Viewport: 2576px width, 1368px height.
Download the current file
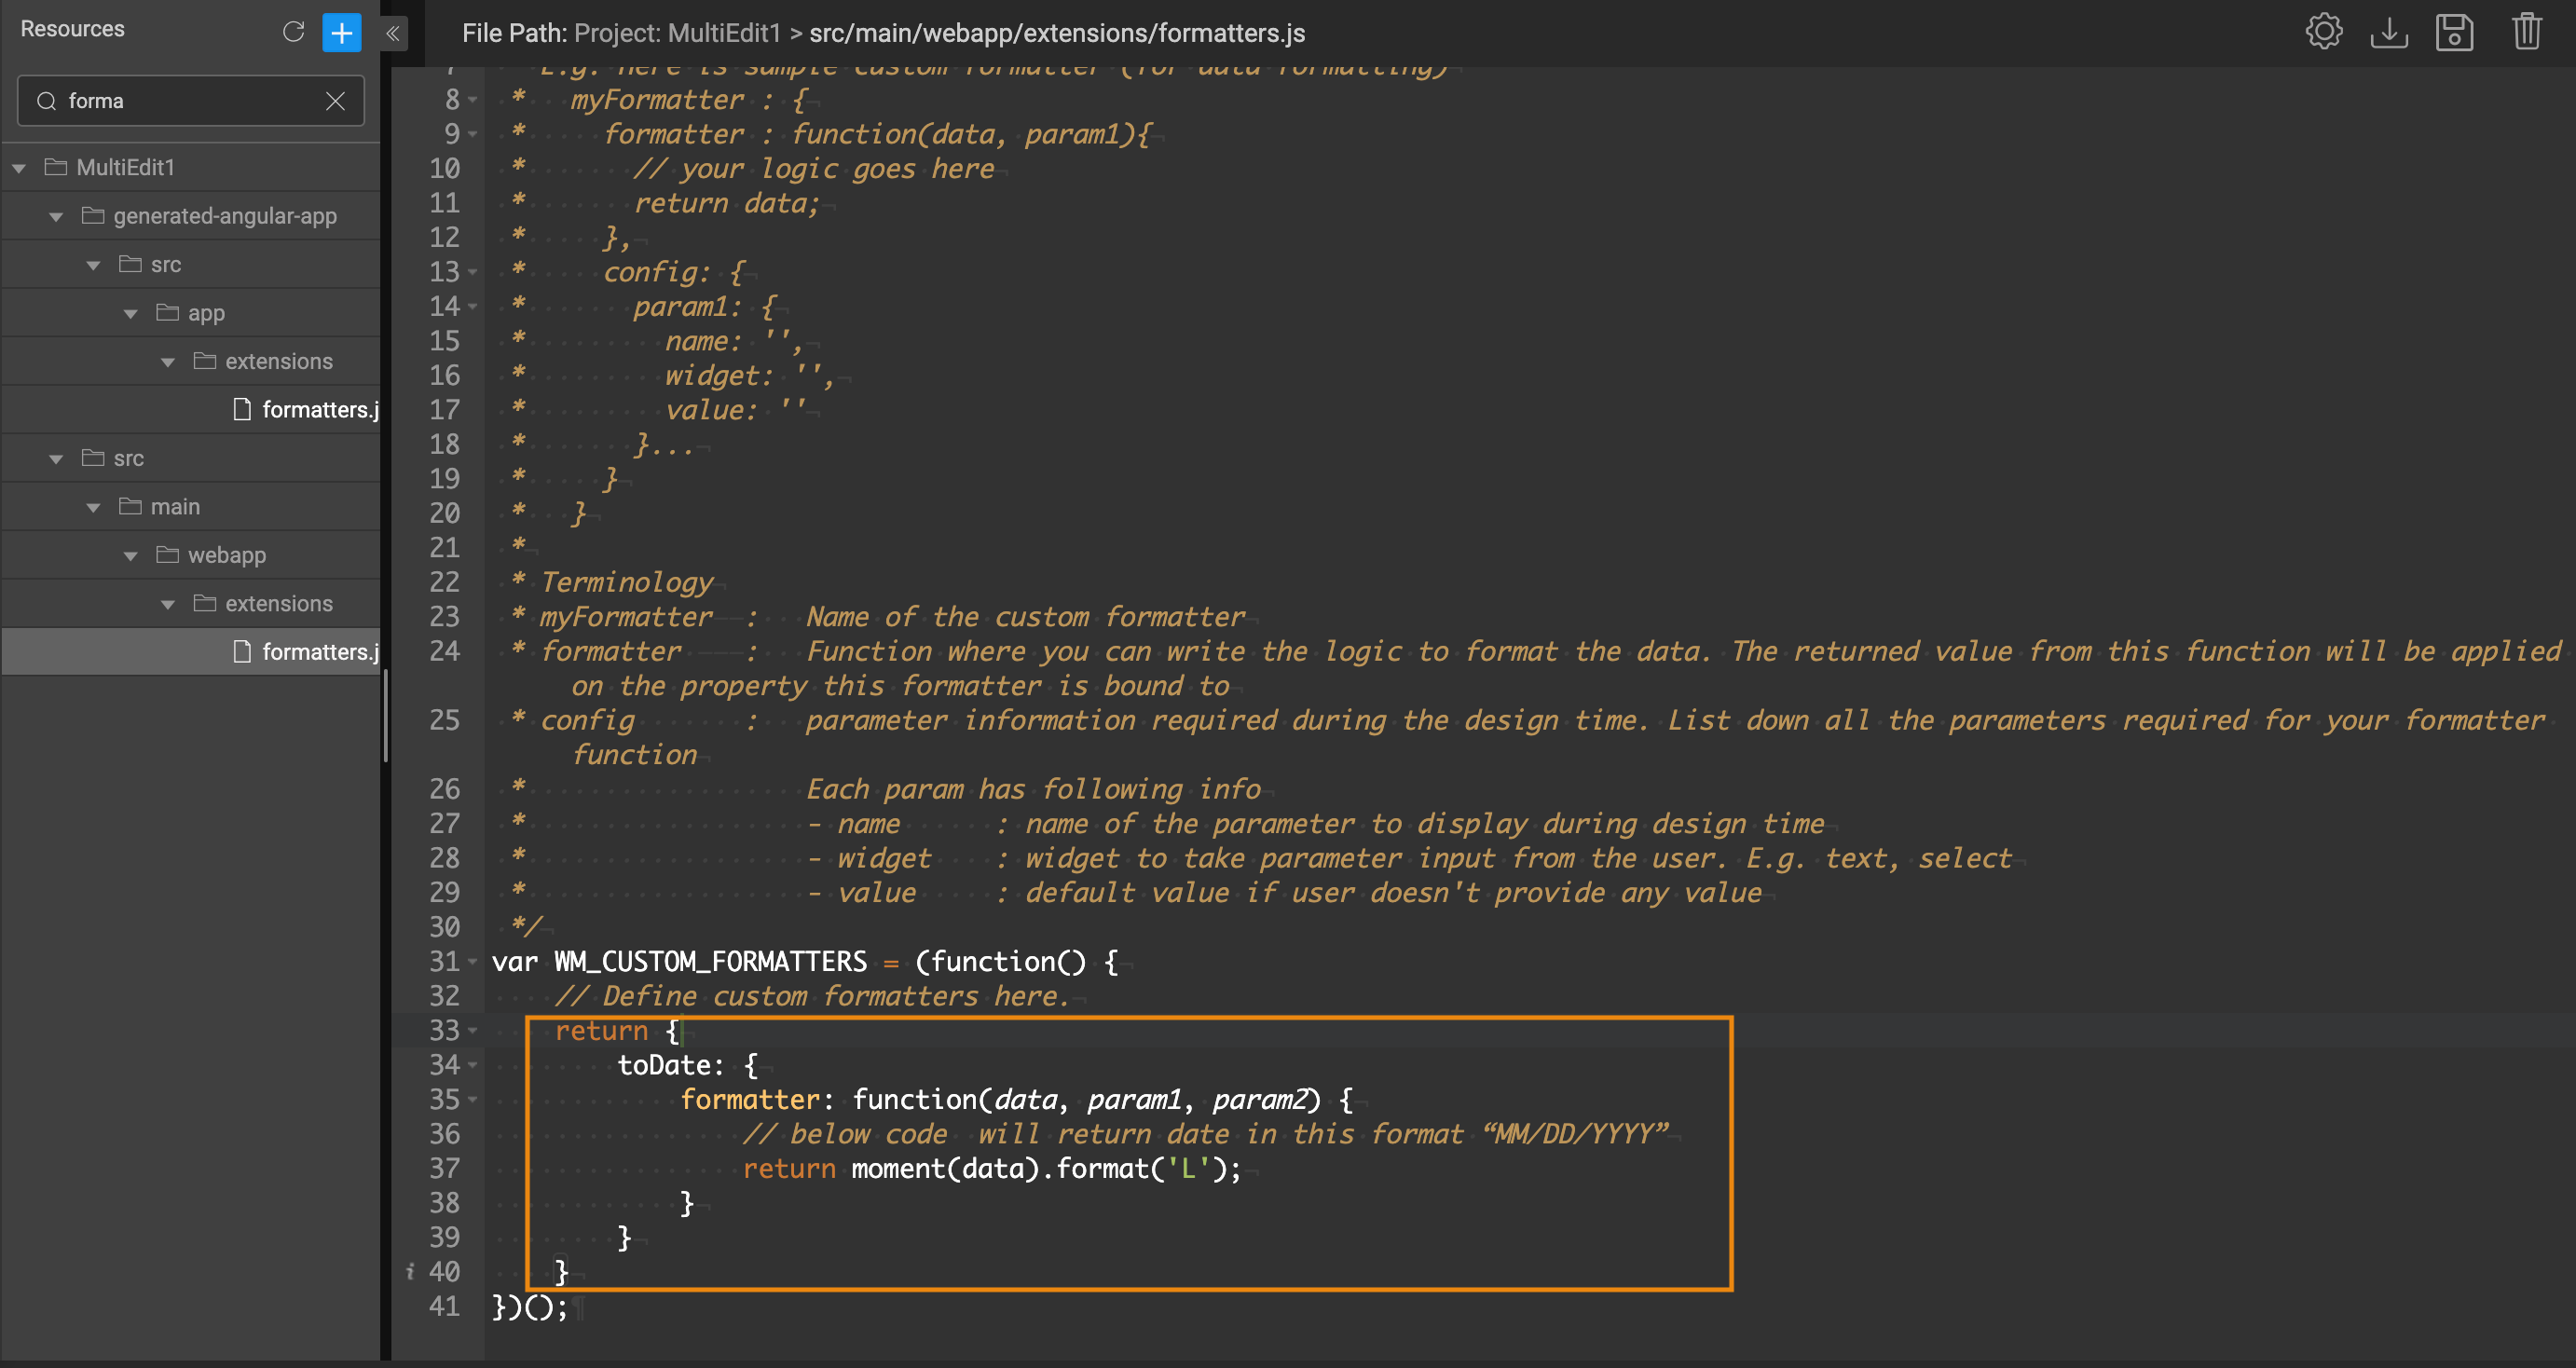click(2390, 31)
